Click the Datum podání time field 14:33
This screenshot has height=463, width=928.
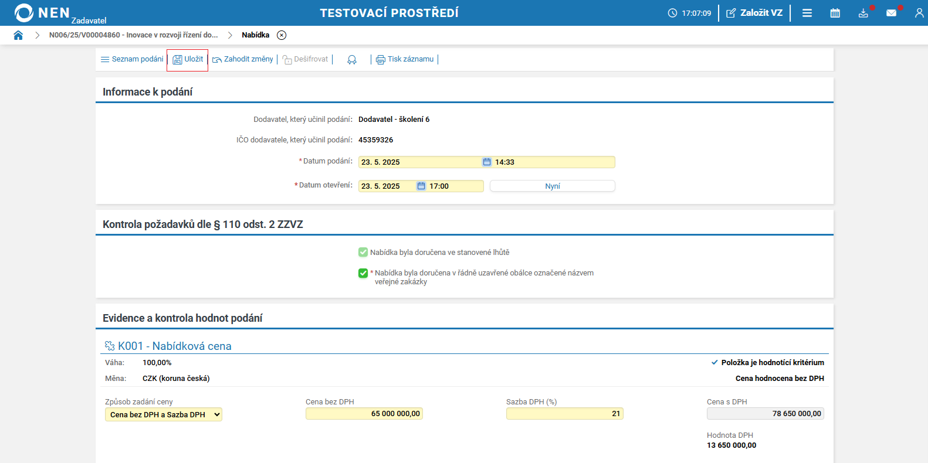click(x=554, y=162)
